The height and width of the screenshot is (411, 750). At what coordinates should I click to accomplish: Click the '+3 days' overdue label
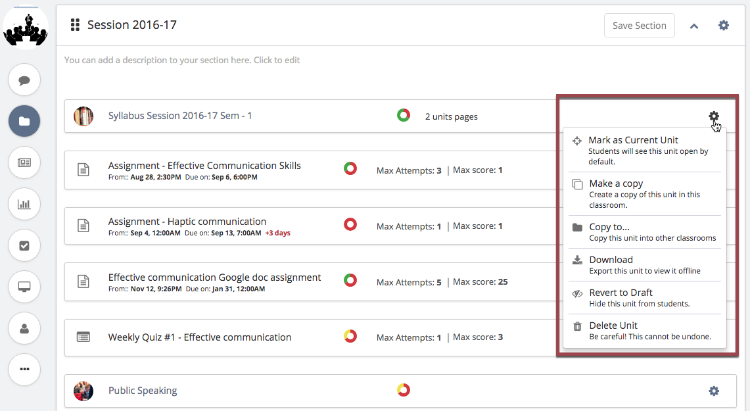click(278, 233)
